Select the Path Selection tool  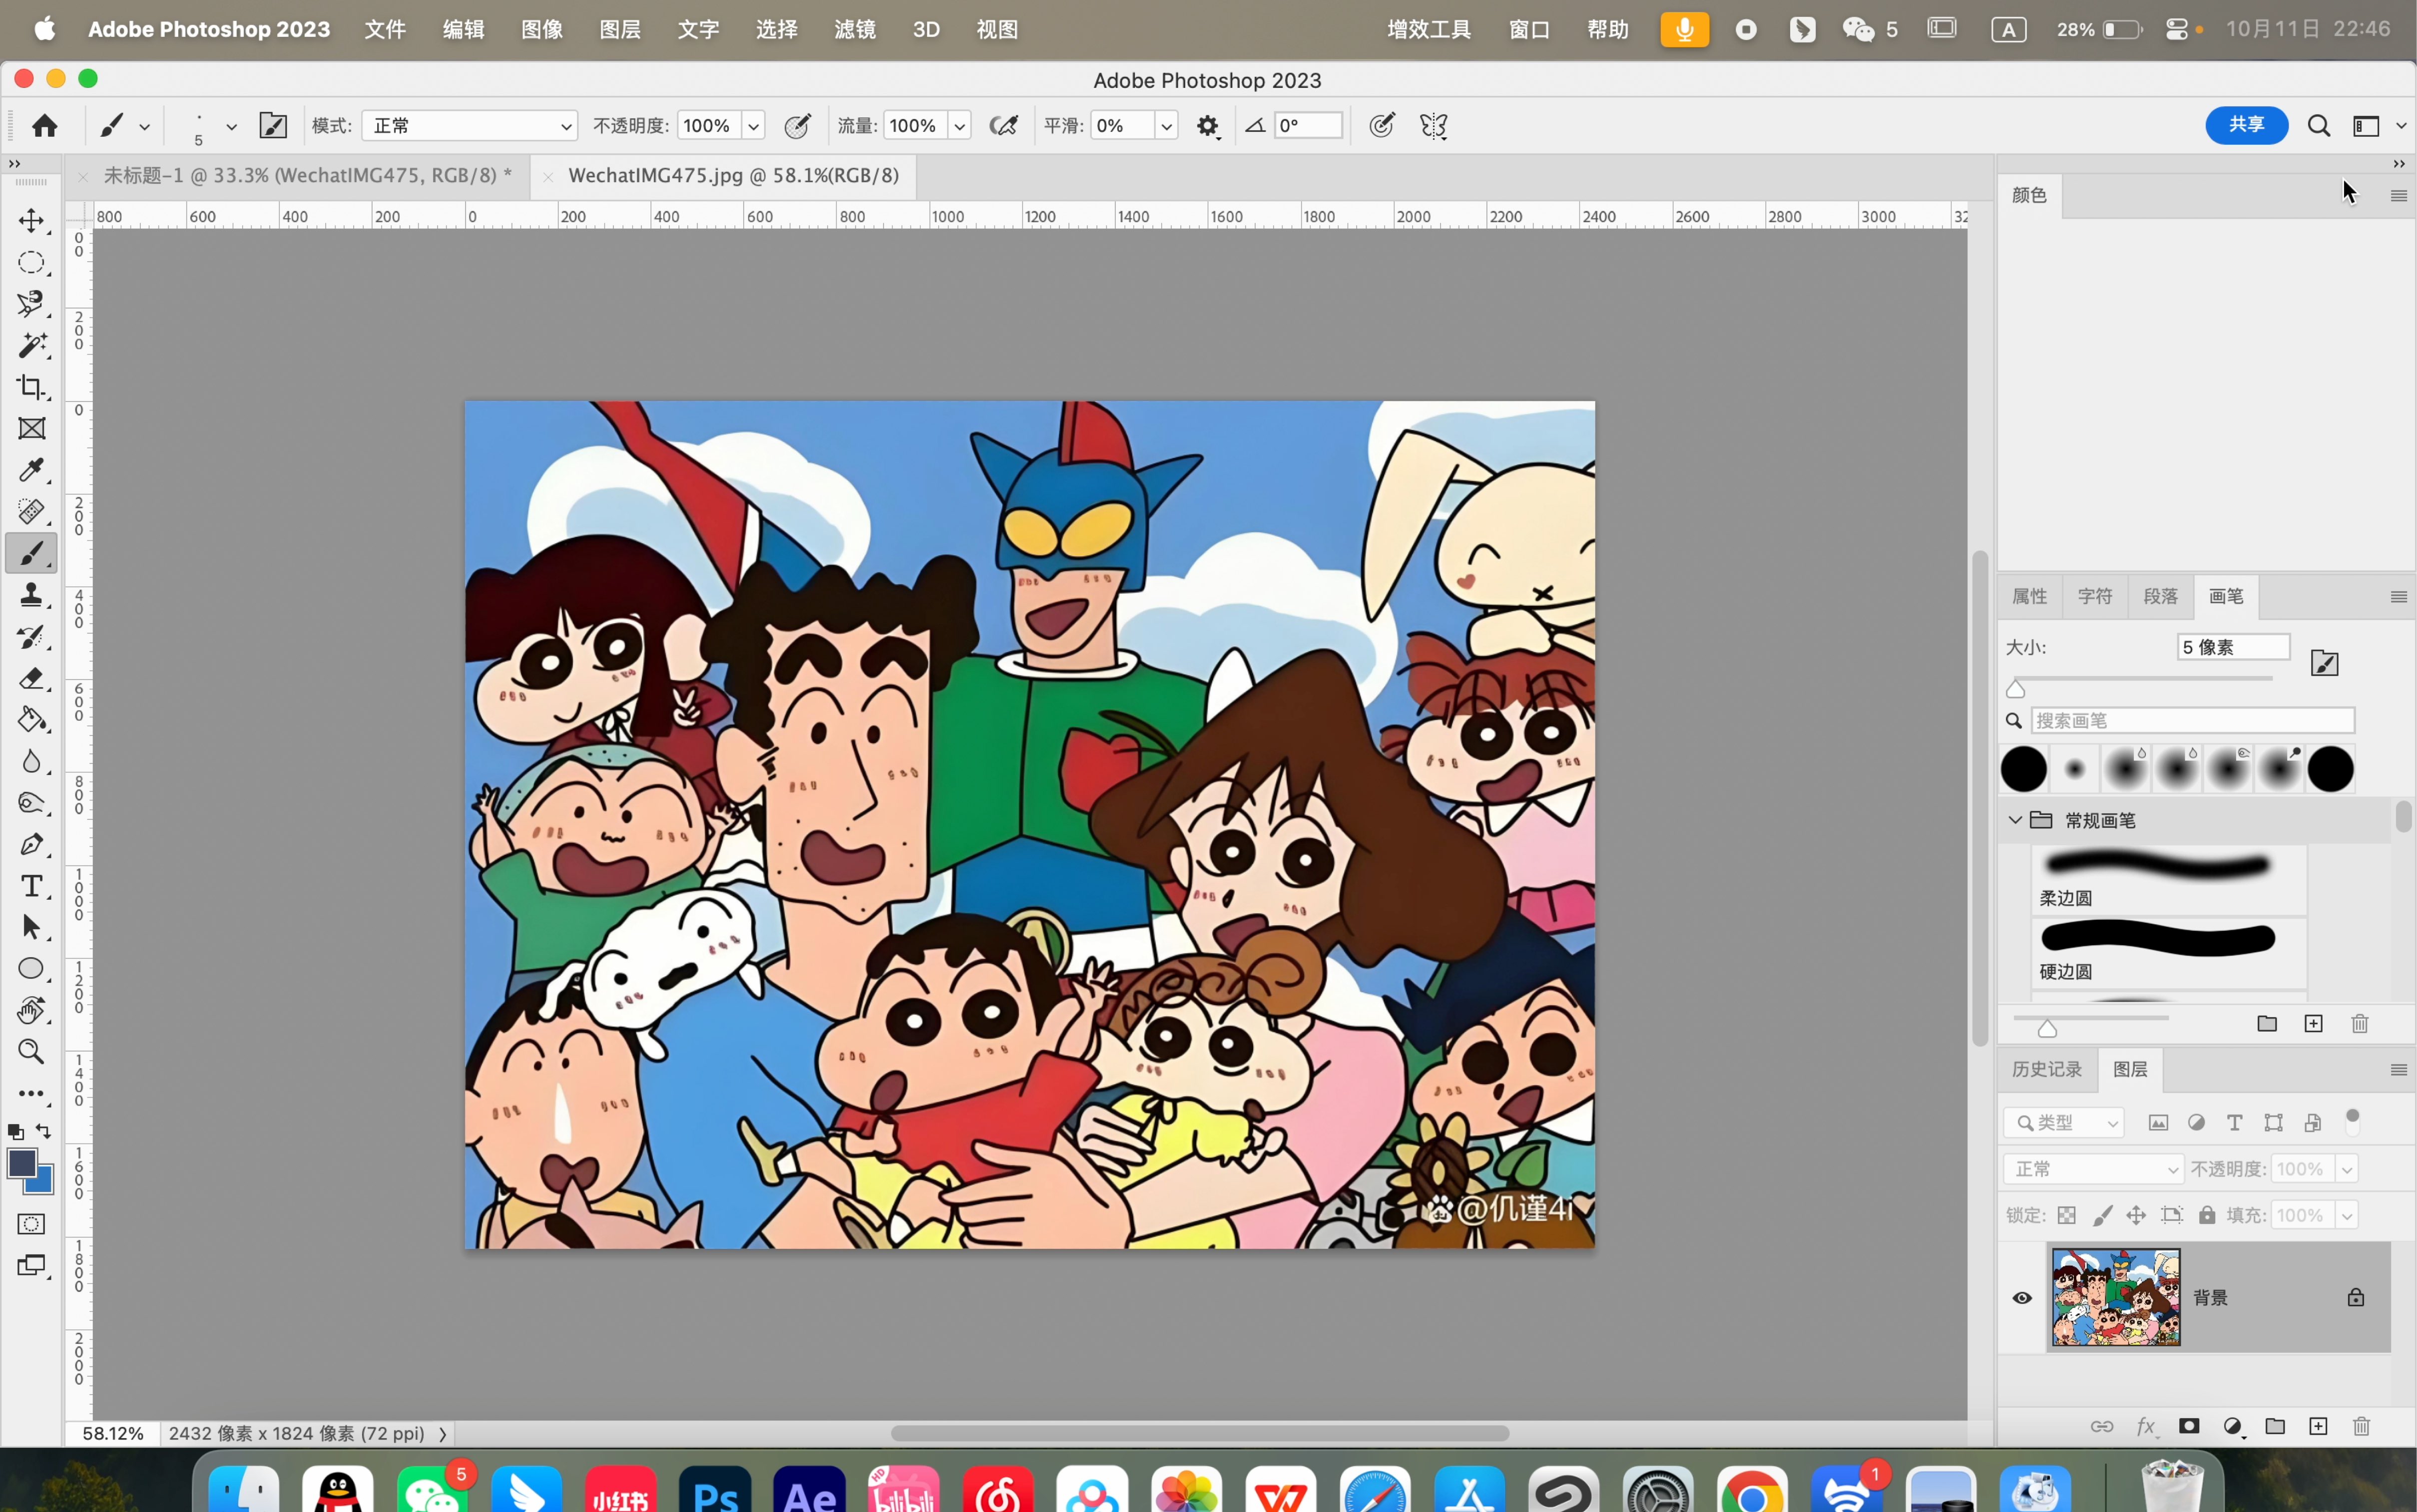[31, 927]
